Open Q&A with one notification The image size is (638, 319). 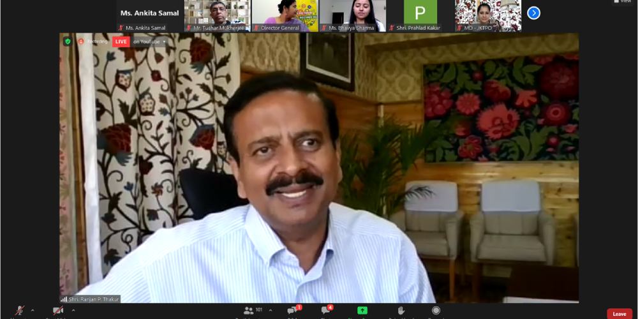tap(293, 310)
